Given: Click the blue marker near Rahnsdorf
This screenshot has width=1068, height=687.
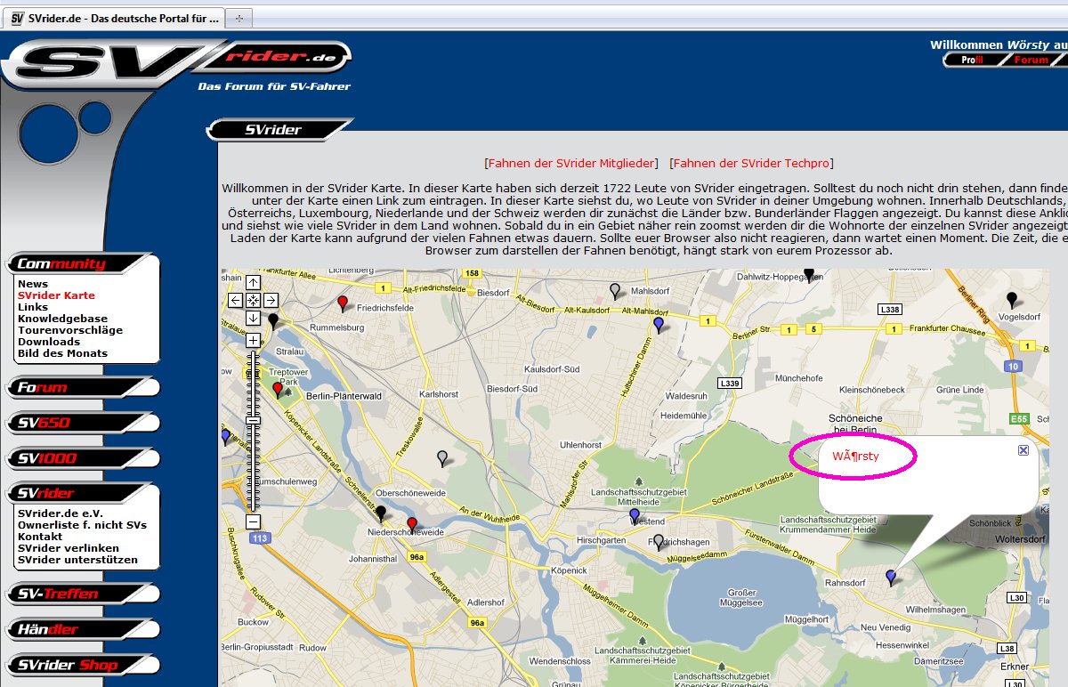Looking at the screenshot, I should [891, 577].
